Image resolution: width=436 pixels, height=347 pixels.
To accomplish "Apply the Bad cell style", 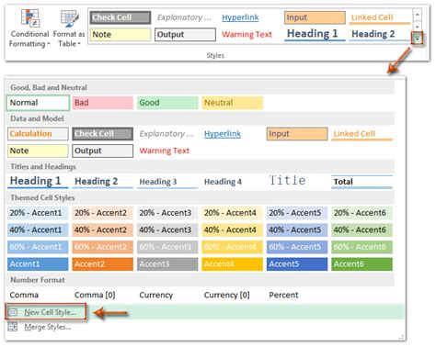I will [x=103, y=103].
